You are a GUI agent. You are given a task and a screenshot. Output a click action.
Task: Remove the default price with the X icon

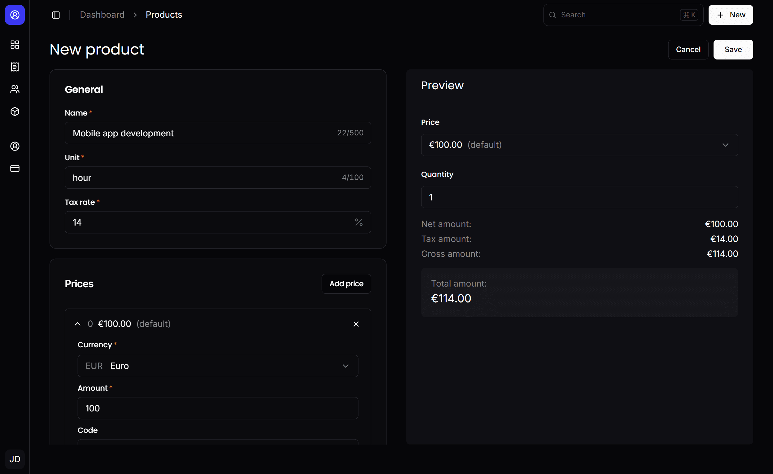pyautogui.click(x=356, y=324)
